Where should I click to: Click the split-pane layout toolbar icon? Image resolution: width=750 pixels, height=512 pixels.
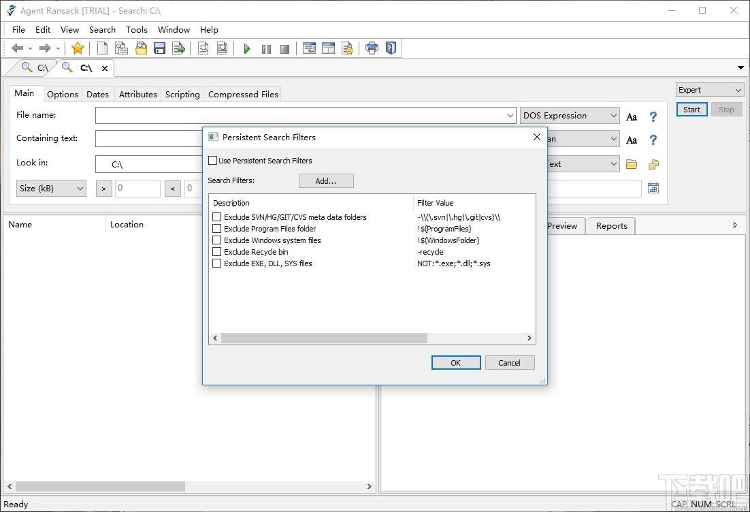point(329,48)
